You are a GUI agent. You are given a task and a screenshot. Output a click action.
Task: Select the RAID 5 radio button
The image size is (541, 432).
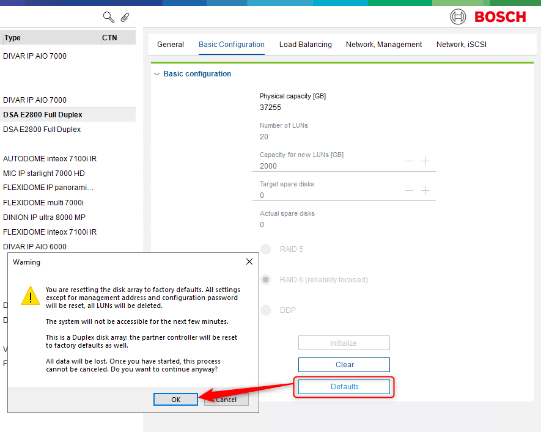click(266, 249)
